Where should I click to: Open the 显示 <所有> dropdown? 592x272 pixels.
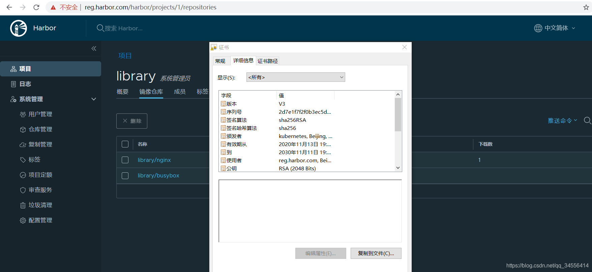coord(296,77)
